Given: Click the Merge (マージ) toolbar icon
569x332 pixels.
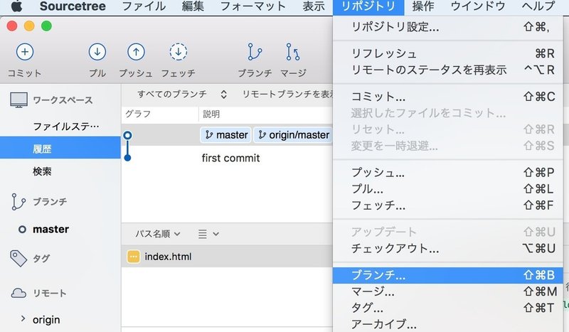Looking at the screenshot, I should [x=293, y=52].
